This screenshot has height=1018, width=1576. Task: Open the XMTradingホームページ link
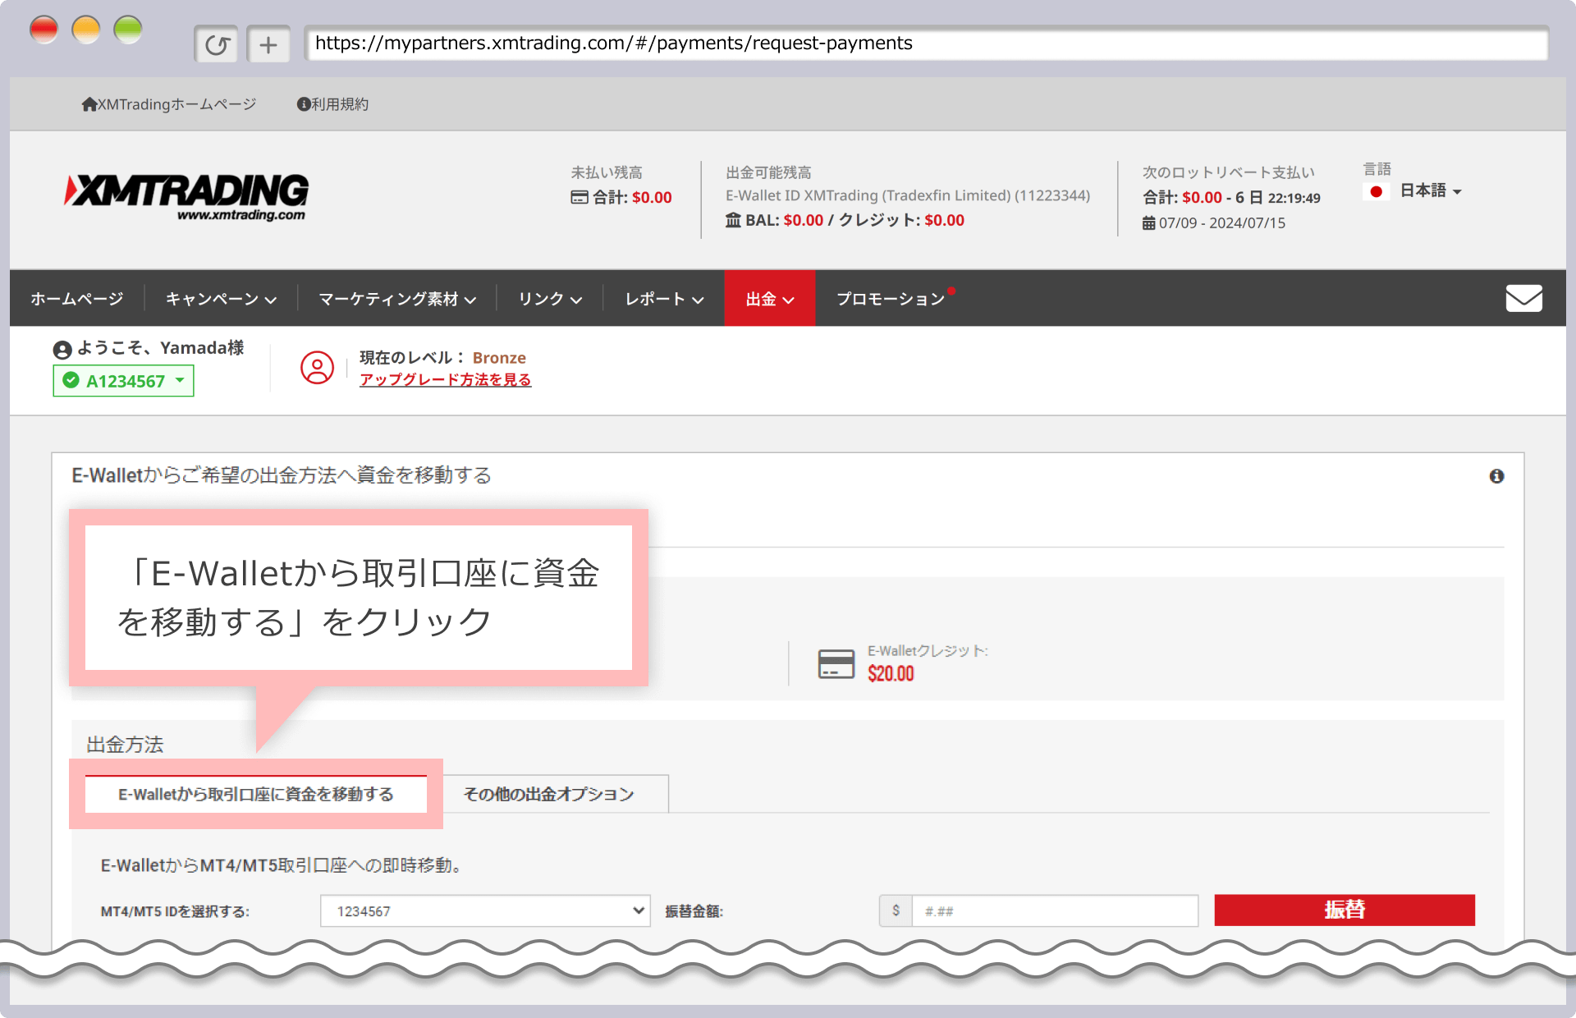pyautogui.click(x=169, y=104)
